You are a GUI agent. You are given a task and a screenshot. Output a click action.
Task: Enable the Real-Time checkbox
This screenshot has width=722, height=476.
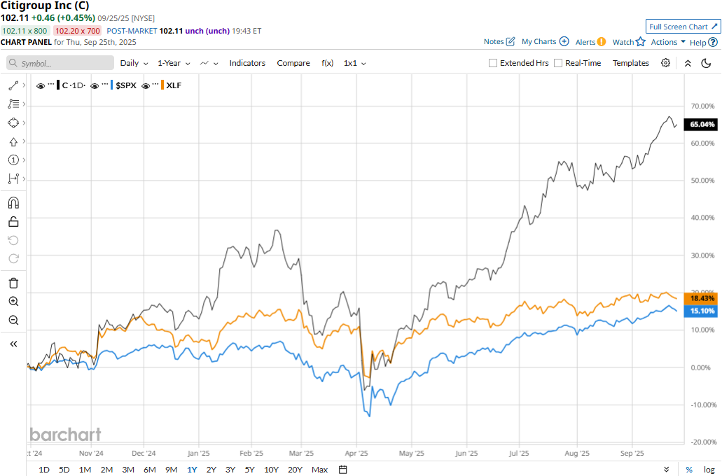click(558, 63)
